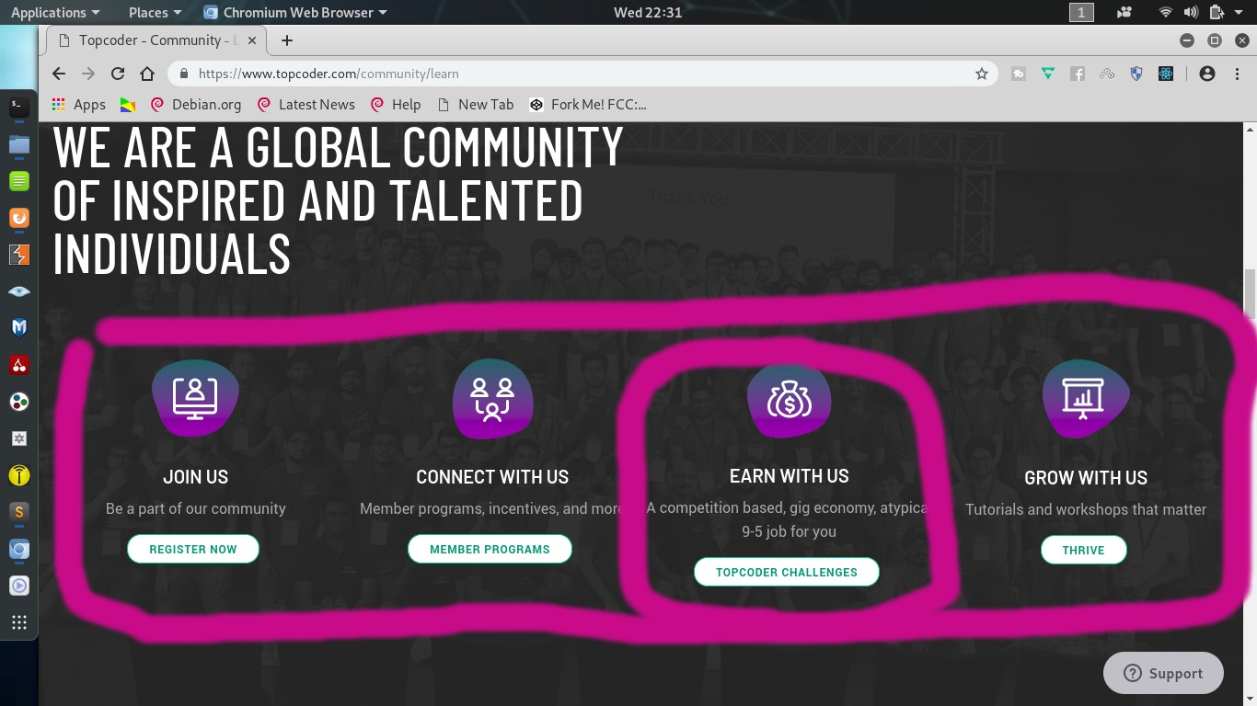
Task: Open the red Cherrytree dock icon
Action: tap(18, 365)
